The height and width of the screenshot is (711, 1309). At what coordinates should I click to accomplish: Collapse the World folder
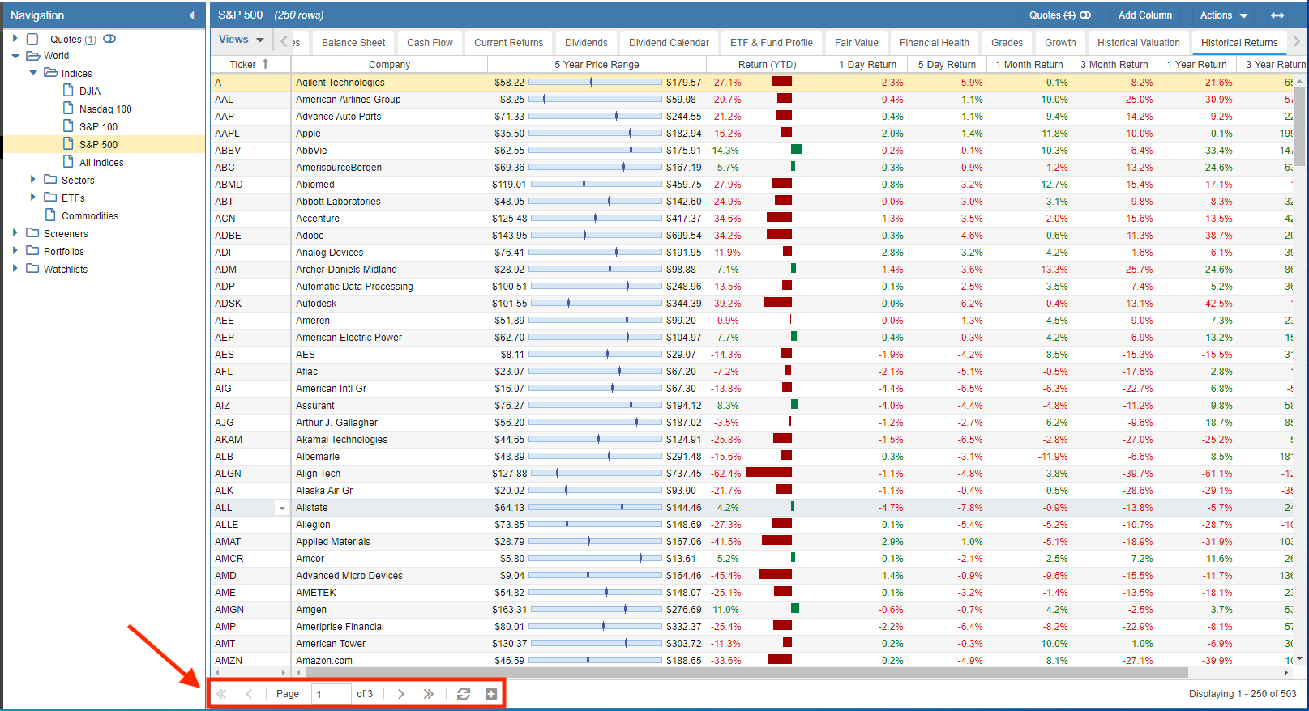click(15, 56)
